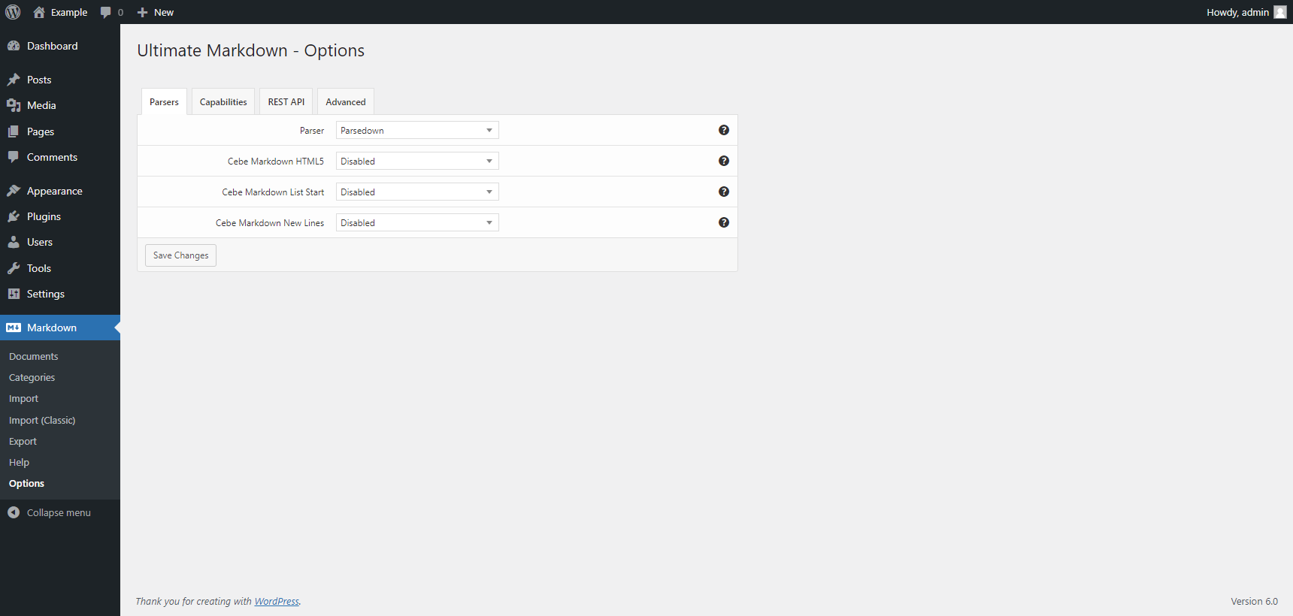This screenshot has width=1293, height=616.
Task: Show help for the Parser option
Action: [724, 130]
